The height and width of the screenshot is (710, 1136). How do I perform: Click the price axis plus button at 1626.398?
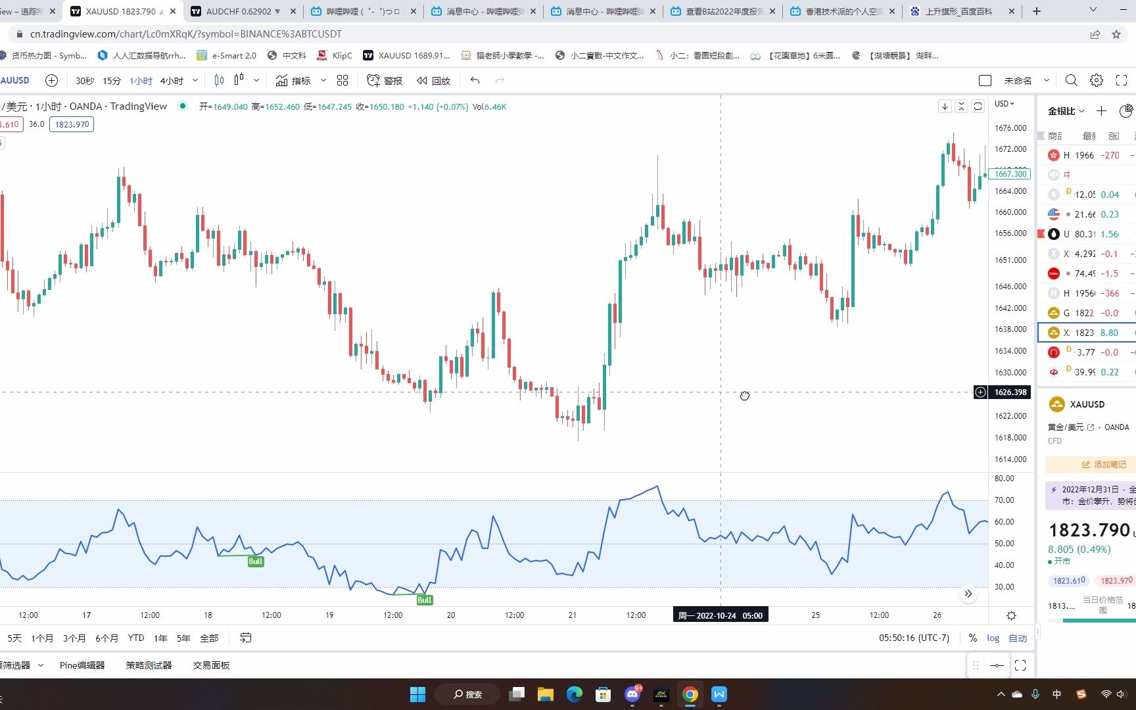[x=980, y=392]
